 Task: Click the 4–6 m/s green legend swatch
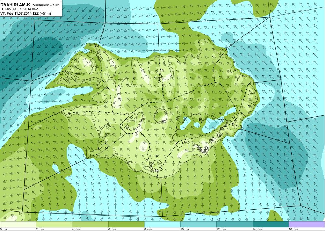coord(90,224)
